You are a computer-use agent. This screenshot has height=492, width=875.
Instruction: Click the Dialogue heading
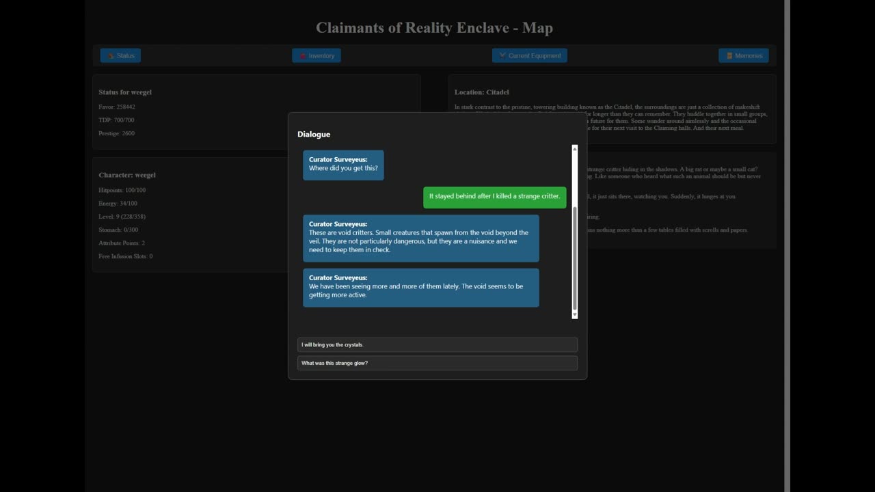pyautogui.click(x=314, y=135)
